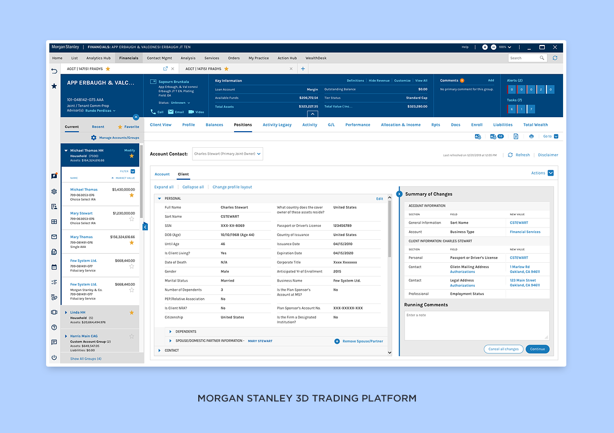Click the back arrow icon in left sidebar
Screen dimensions: 614x433
pyautogui.click(x=55, y=71)
